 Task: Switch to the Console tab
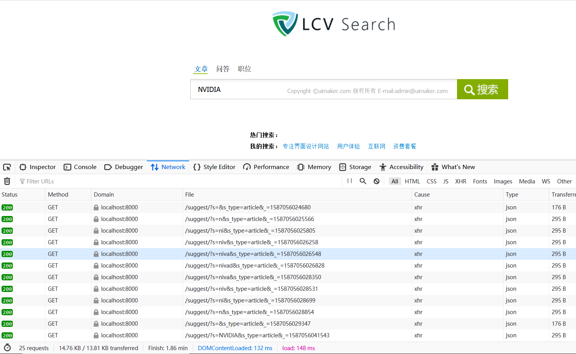pyautogui.click(x=80, y=167)
